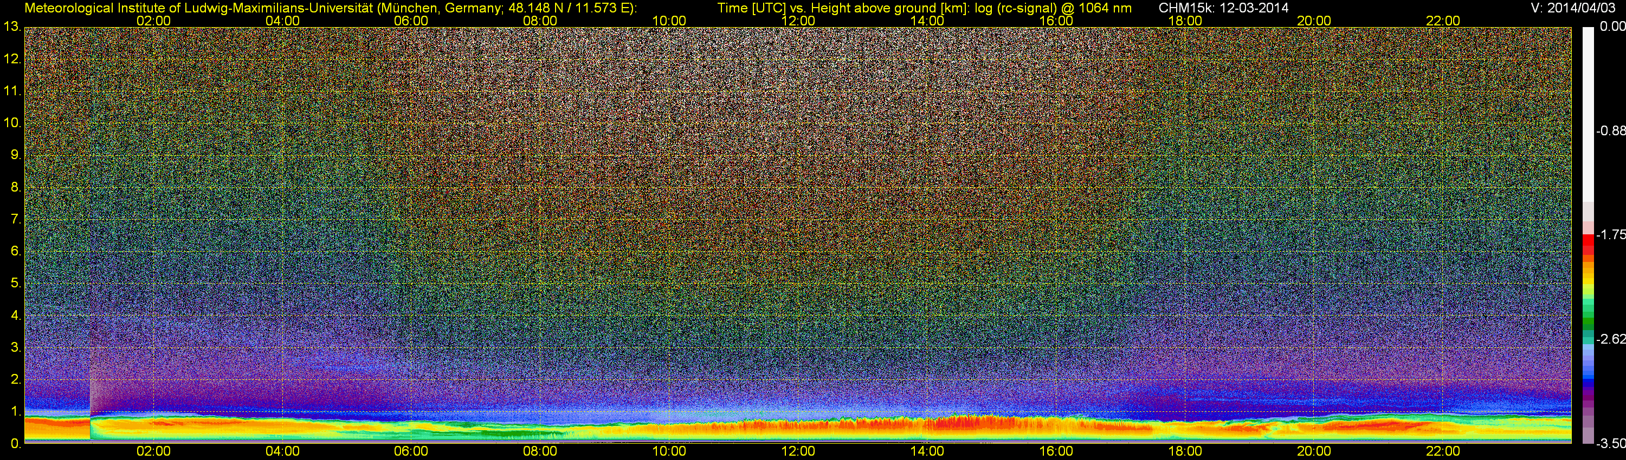This screenshot has width=1626, height=460.
Task: Click the colorbar value '-1.75'
Action: click(1610, 235)
